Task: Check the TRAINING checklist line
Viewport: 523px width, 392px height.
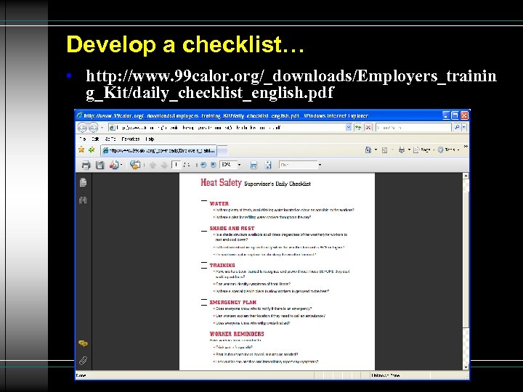Action: (204, 266)
